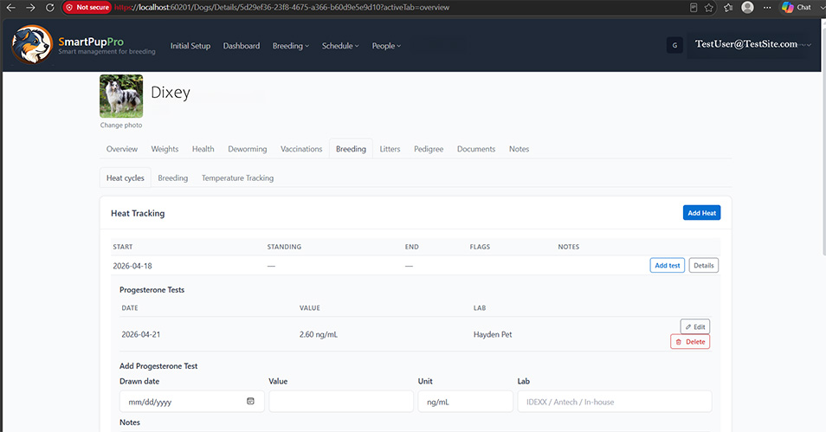This screenshot has width=826, height=432.
Task: Click the test date 2026-04-21
Action: point(140,334)
